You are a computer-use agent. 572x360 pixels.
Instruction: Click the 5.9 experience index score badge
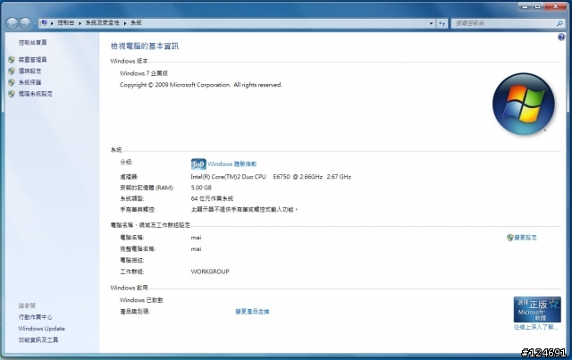[x=198, y=164]
